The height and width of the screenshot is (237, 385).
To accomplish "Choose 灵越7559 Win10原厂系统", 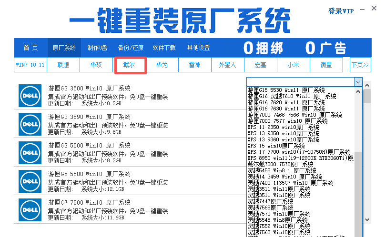I will [x=279, y=226].
